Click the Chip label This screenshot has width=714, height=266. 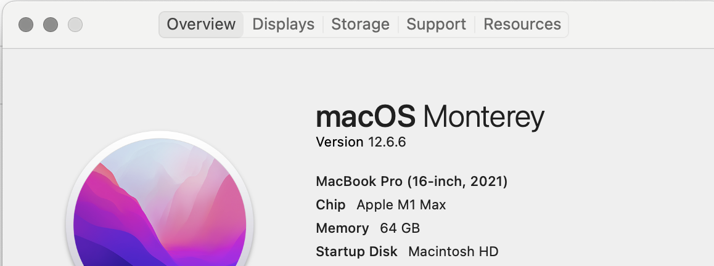(x=330, y=205)
